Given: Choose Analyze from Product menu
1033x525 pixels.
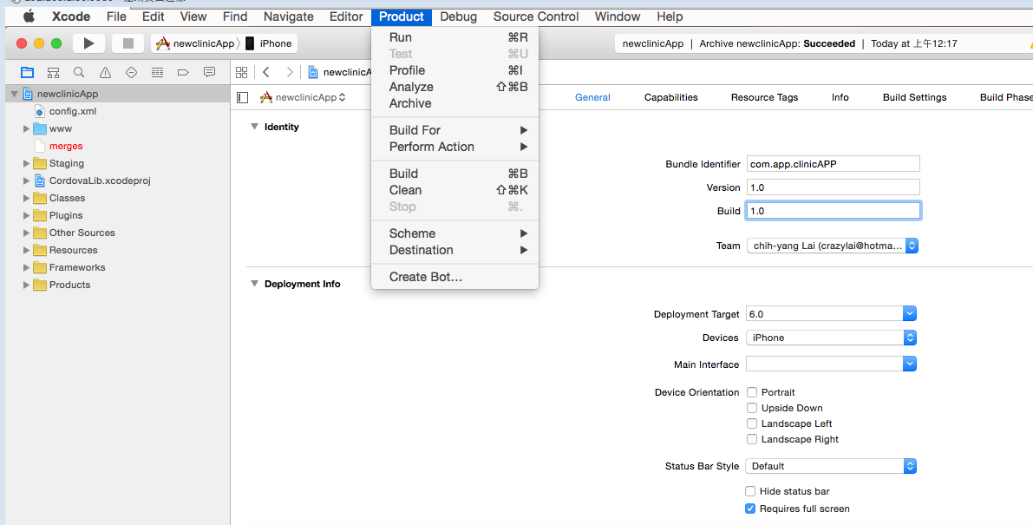Looking at the screenshot, I should click(454, 87).
